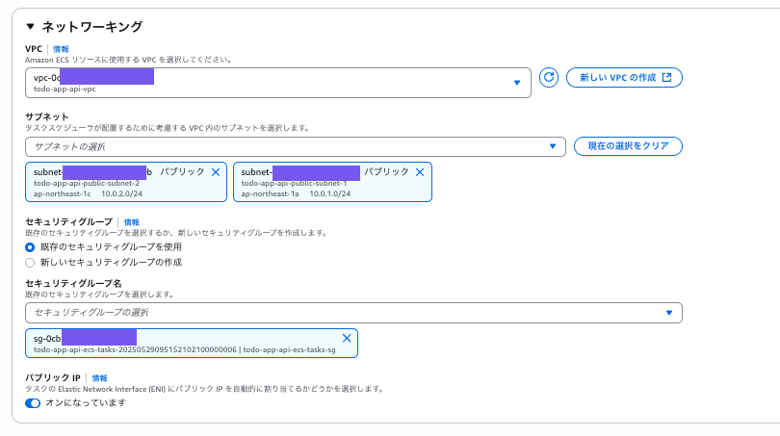Open VPC 情報 link
This screenshot has height=436, width=780.
(x=61, y=49)
